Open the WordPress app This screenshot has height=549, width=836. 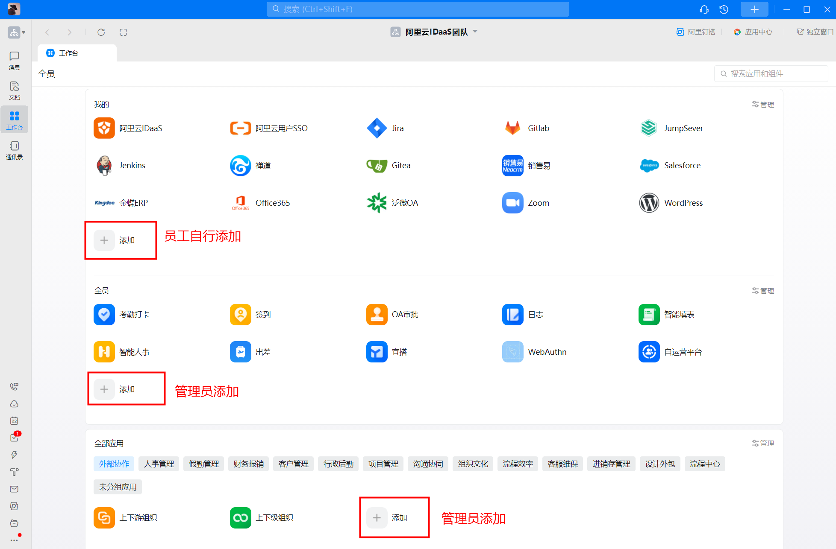671,203
